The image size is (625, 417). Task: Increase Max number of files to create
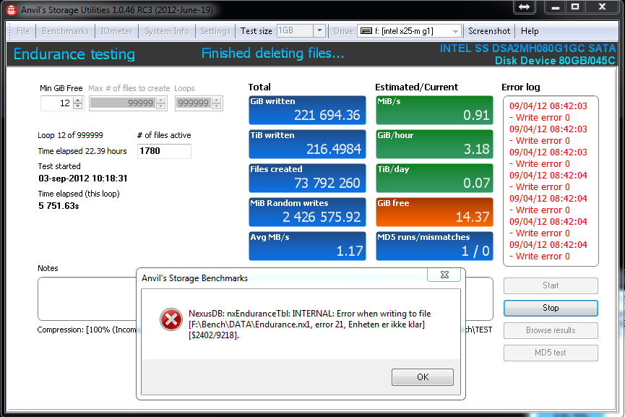pyautogui.click(x=160, y=100)
